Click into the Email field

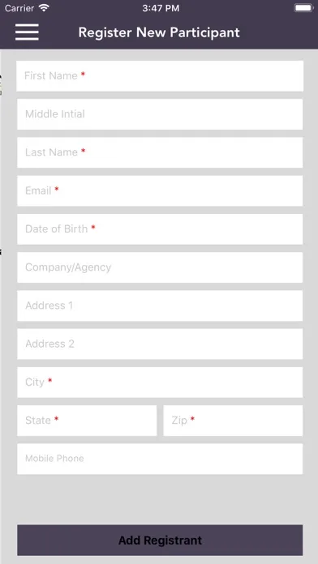coord(160,191)
